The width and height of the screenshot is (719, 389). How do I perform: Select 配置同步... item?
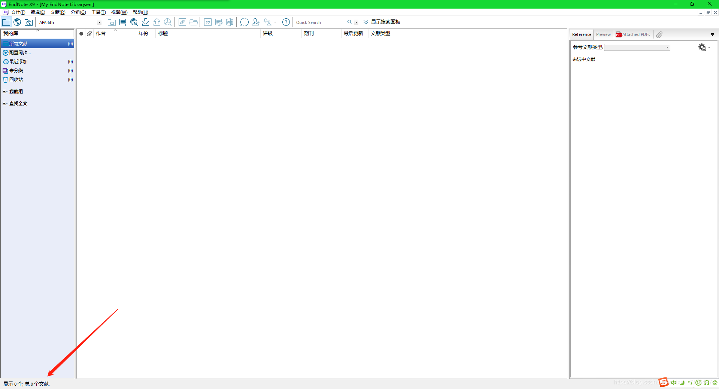point(37,53)
